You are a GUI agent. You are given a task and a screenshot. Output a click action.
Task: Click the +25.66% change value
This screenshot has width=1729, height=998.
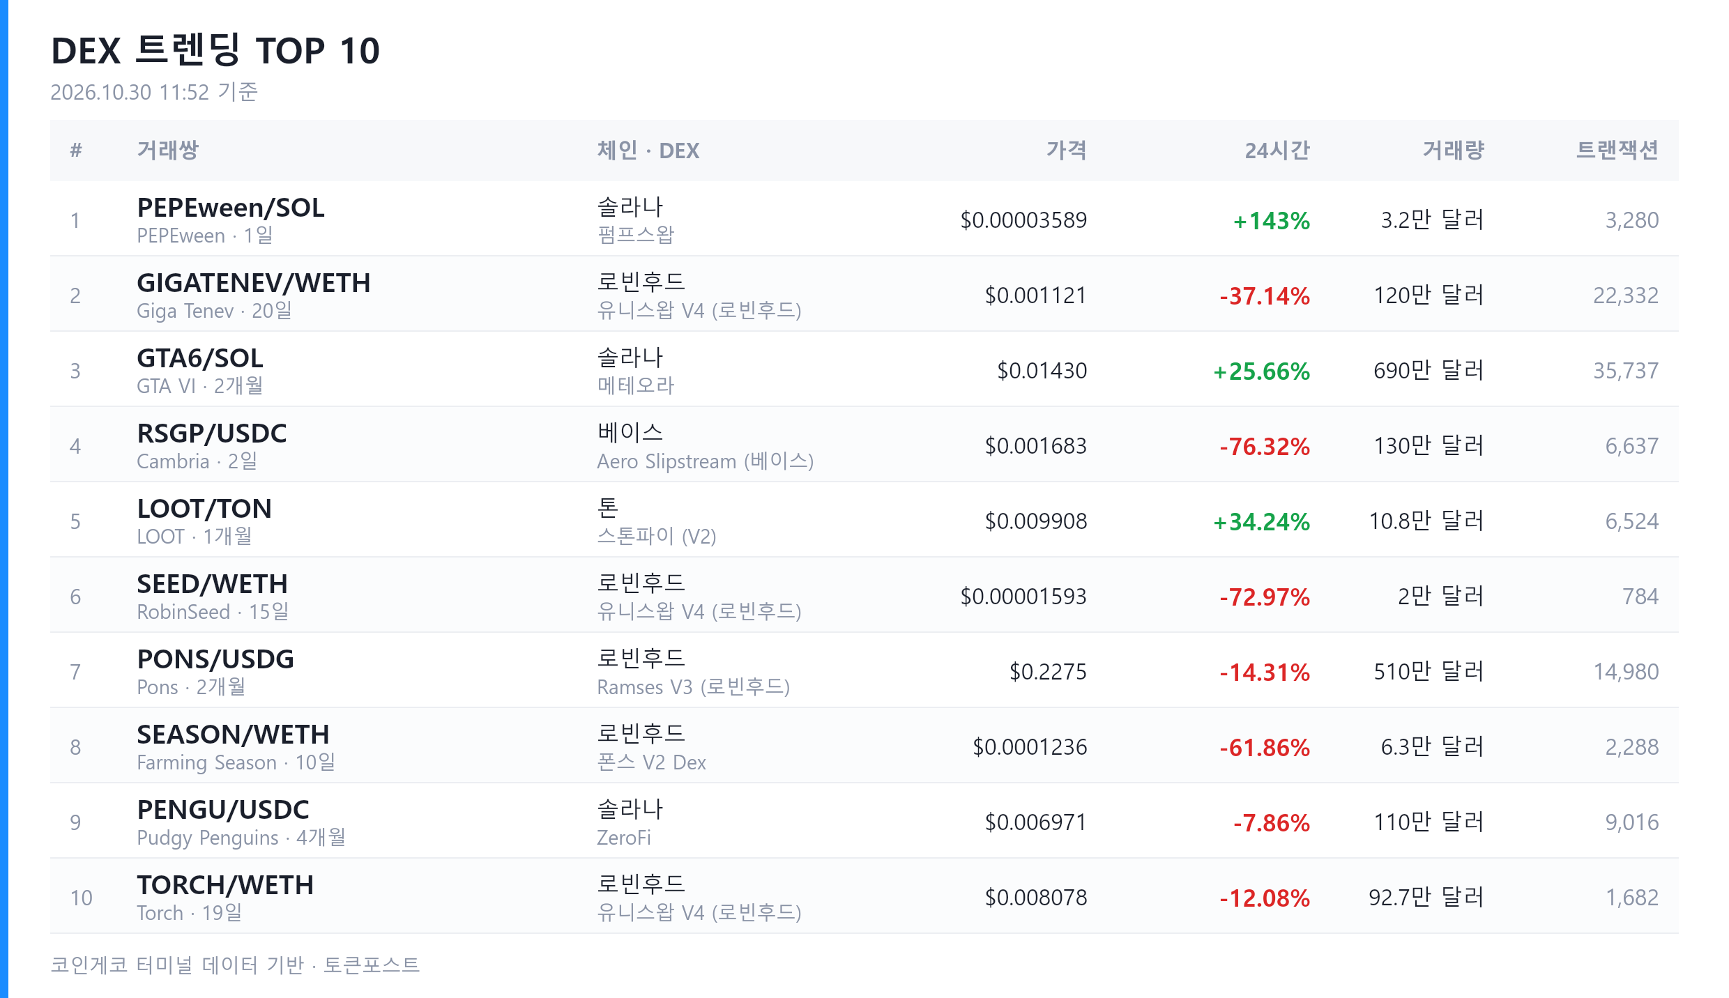(x=1262, y=371)
